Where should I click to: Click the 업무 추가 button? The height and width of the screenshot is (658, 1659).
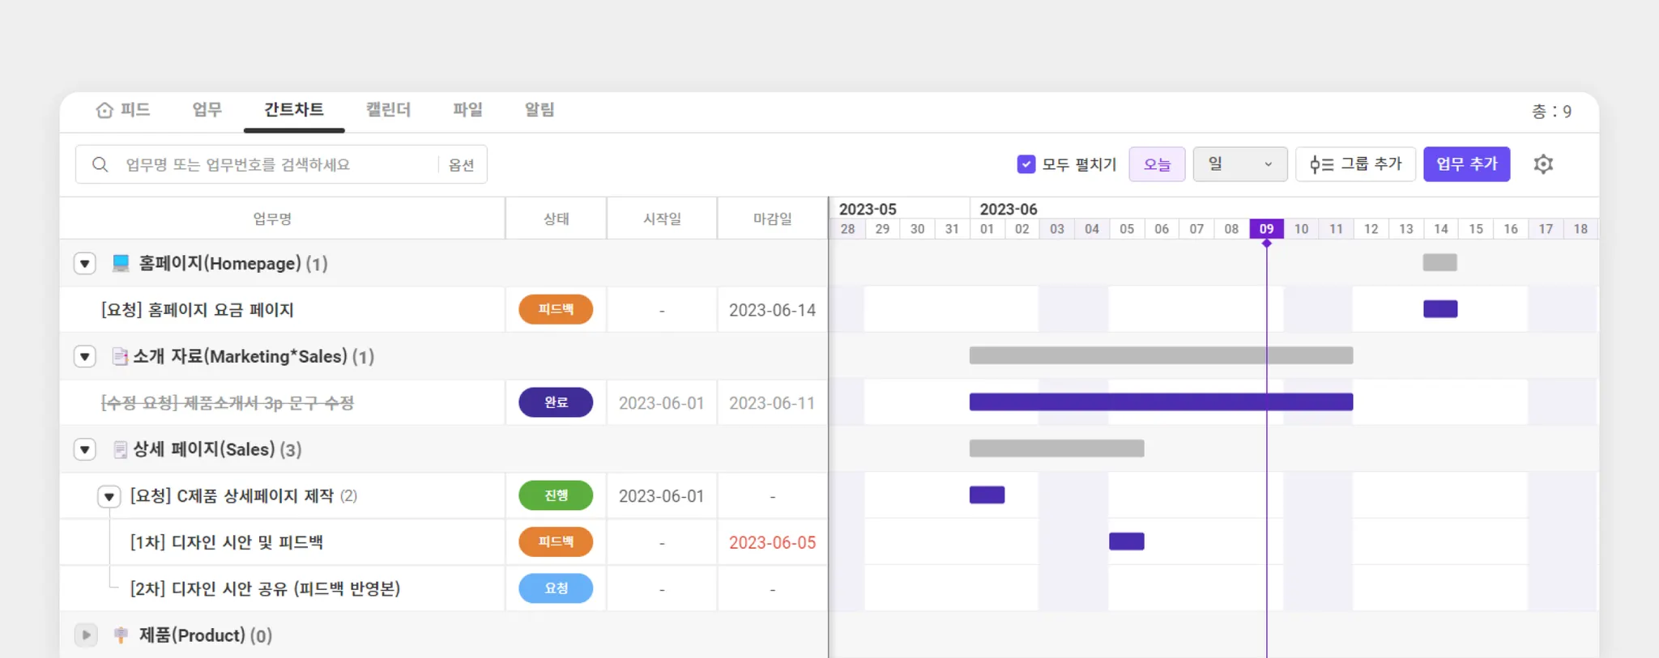1467,164
